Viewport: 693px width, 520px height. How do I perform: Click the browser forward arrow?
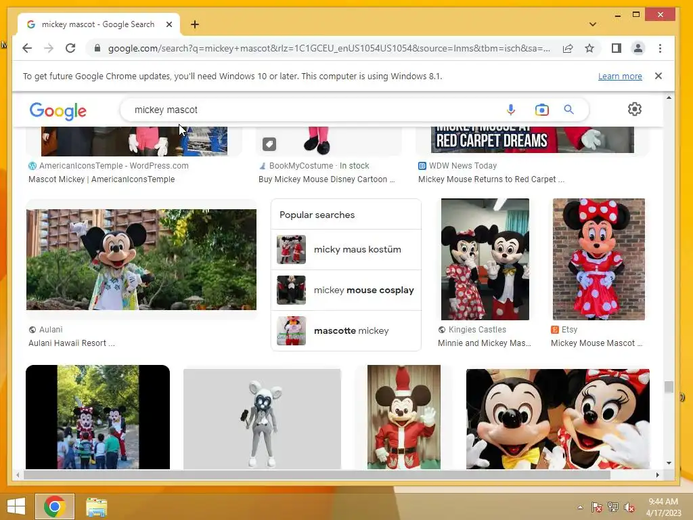coord(49,48)
